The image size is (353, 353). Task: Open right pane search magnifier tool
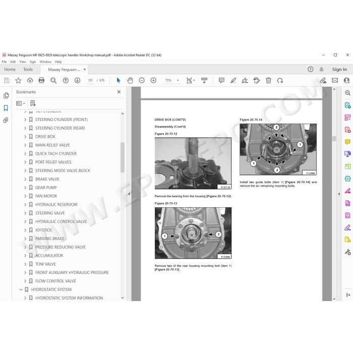347,93
